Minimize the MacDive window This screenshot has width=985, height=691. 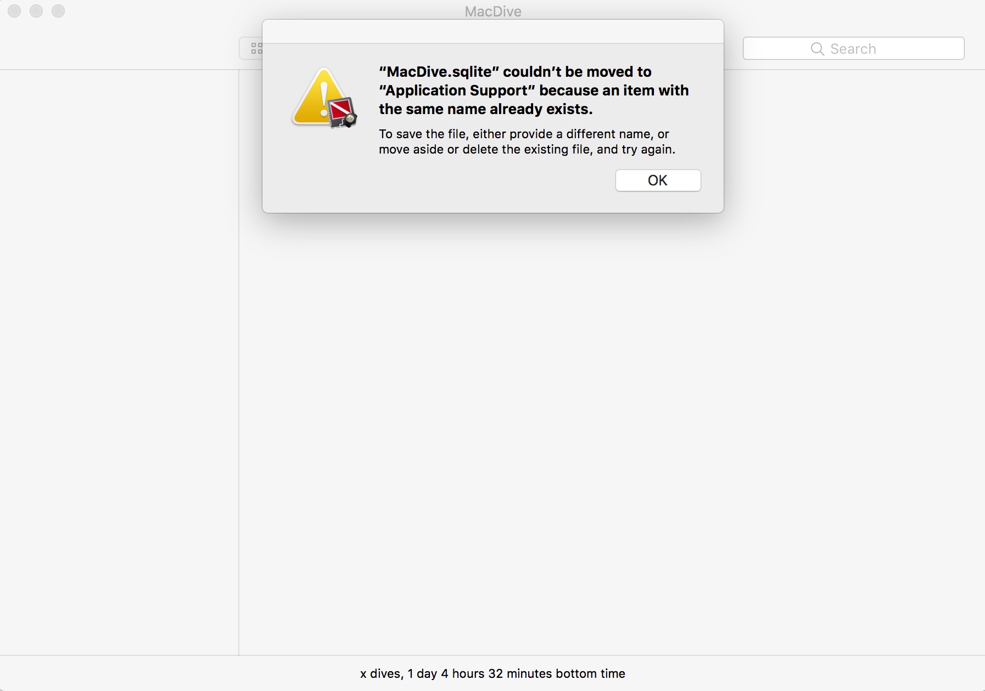click(36, 11)
